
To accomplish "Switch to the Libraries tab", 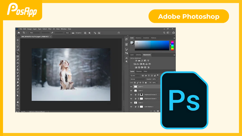I will coord(138,55).
